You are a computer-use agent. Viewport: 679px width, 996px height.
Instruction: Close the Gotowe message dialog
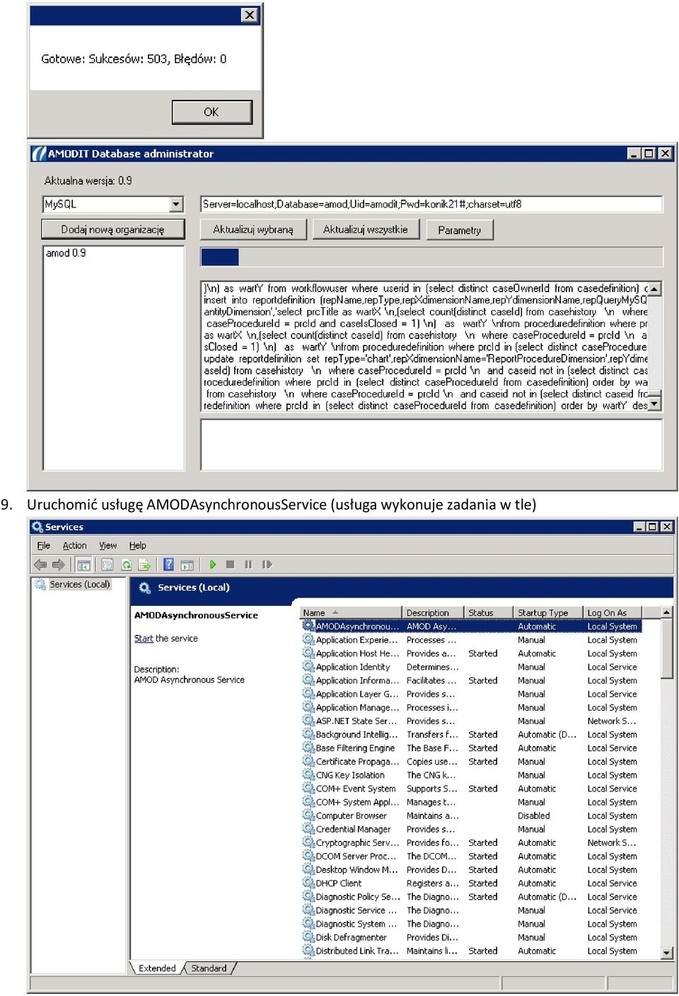(x=250, y=15)
